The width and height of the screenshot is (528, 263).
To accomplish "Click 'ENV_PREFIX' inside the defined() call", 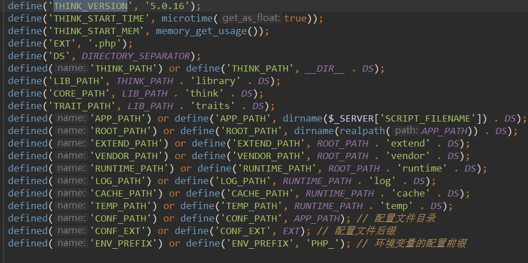I will (x=124, y=244).
